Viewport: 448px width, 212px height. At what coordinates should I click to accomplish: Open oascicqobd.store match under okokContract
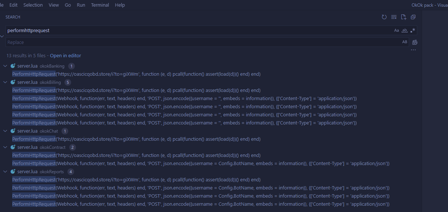click(136, 155)
